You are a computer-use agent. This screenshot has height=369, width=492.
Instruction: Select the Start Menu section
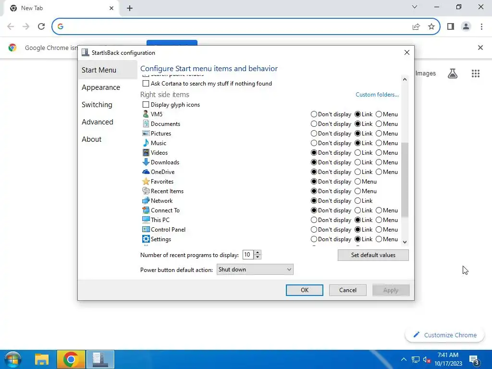tap(107, 70)
